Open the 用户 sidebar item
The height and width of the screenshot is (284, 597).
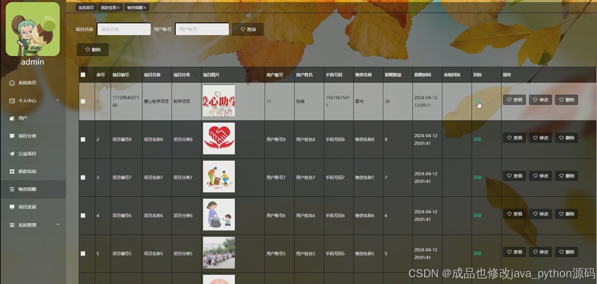33,118
